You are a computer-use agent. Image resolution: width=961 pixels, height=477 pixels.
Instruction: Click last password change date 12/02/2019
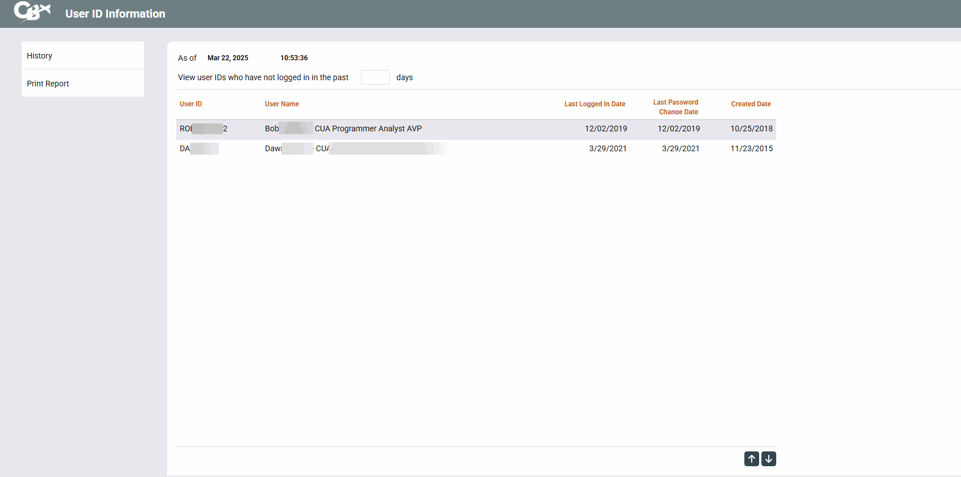[678, 129]
